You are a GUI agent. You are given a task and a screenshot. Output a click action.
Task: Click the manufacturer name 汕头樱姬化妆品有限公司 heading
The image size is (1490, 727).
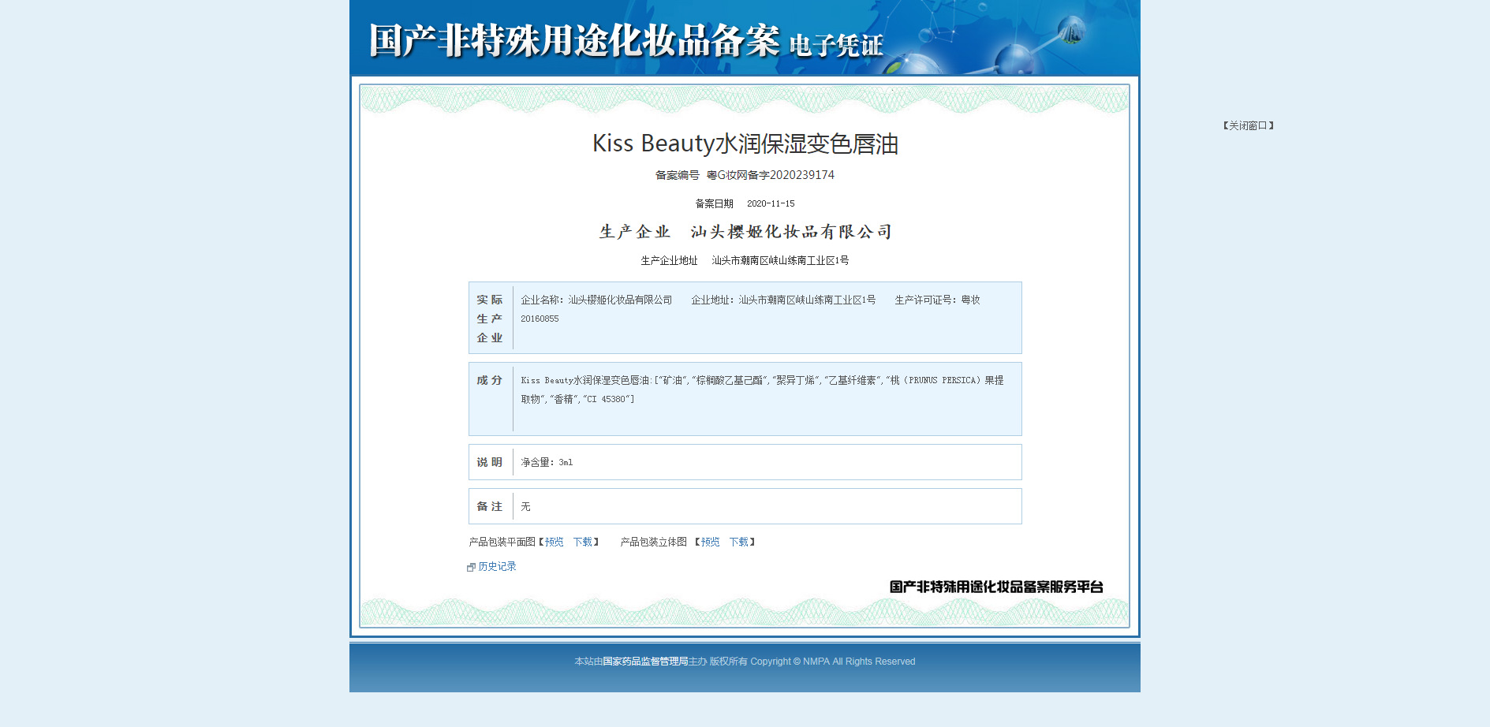791,232
